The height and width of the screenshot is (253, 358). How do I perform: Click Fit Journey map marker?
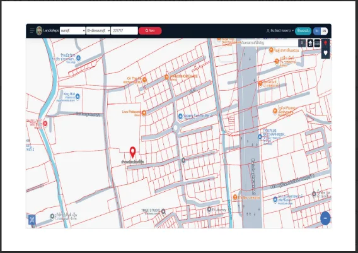(209, 209)
